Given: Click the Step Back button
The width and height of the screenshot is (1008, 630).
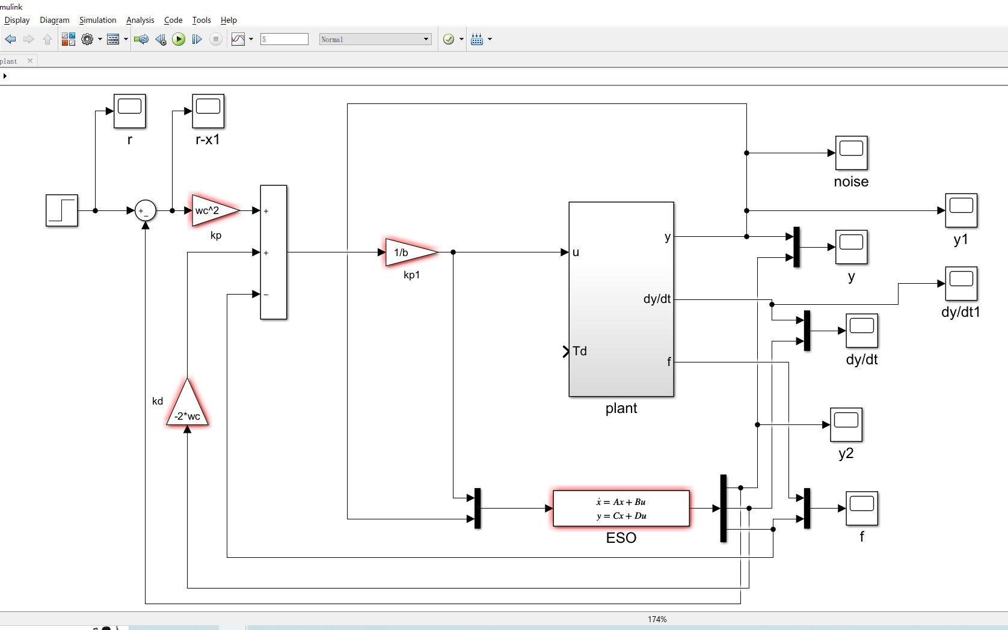Looking at the screenshot, I should click(161, 39).
